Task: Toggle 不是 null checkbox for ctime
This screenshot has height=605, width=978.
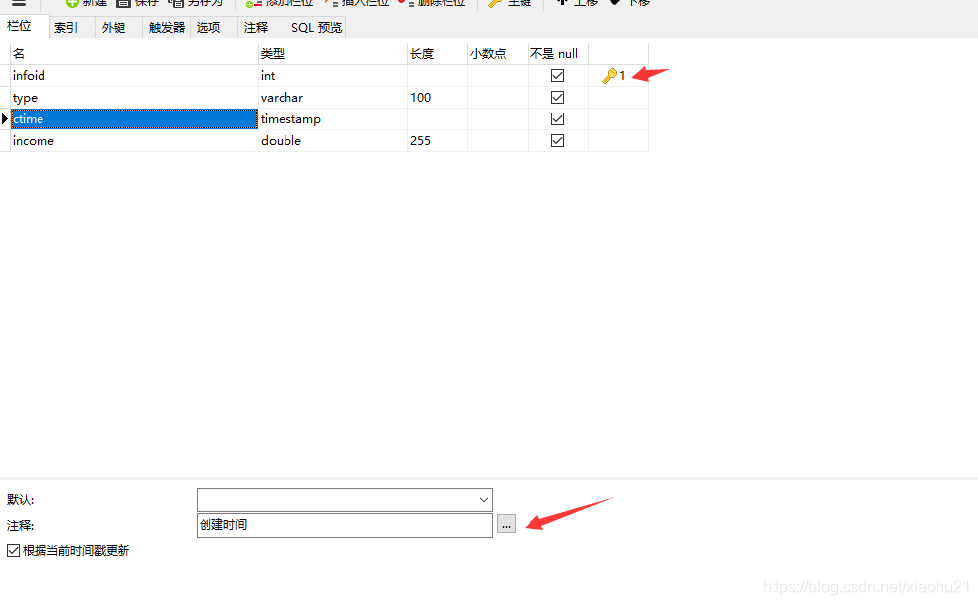Action: [557, 119]
